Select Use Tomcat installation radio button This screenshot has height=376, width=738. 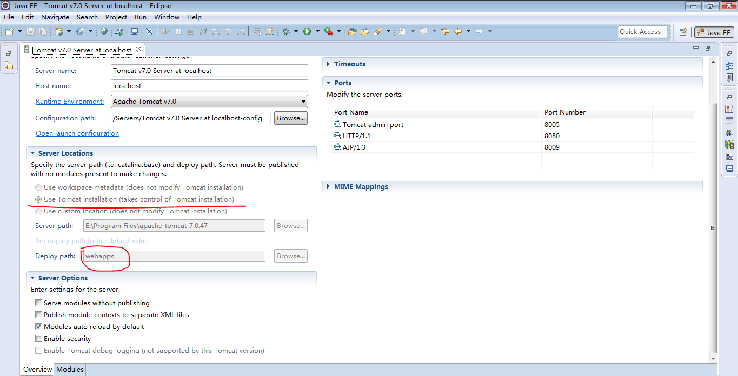pyautogui.click(x=38, y=199)
